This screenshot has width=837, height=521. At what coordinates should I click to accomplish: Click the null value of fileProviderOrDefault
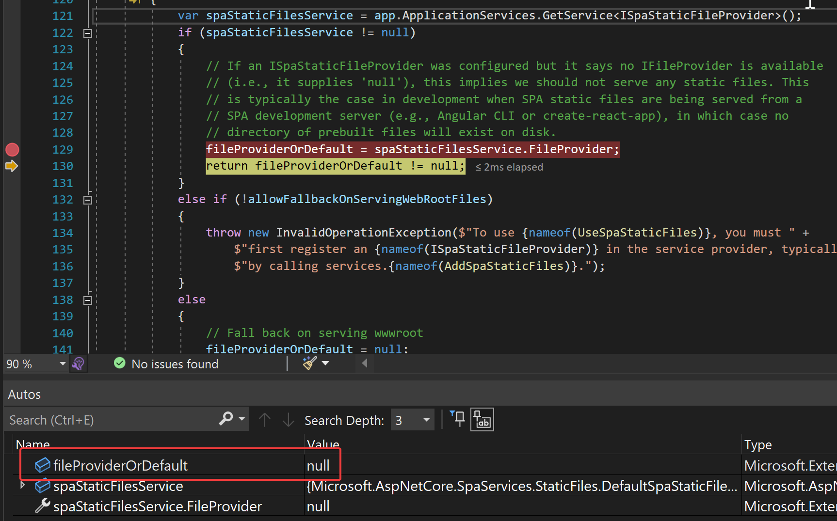pos(318,466)
